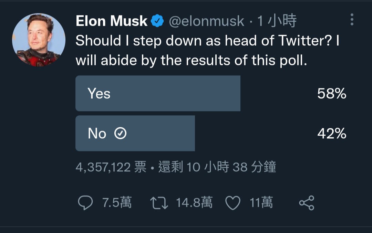This screenshot has width=372, height=233.
Task: Open the tweet author's profile picture
Action: coord(39,40)
